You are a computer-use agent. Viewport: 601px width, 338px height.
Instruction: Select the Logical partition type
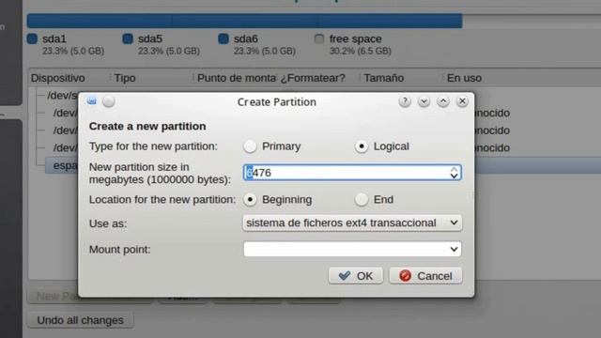point(362,146)
